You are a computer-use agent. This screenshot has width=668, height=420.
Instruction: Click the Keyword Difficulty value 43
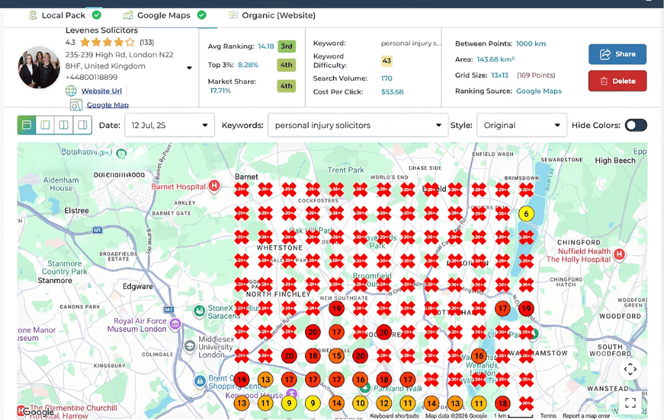[x=387, y=61]
